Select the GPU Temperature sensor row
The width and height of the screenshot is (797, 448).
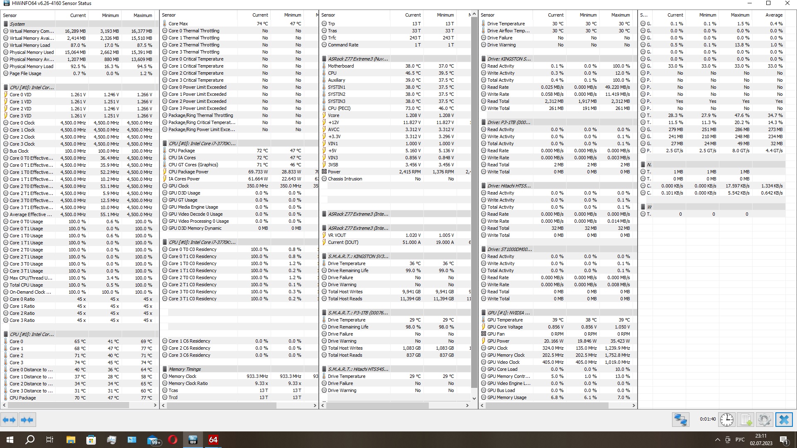(x=505, y=320)
